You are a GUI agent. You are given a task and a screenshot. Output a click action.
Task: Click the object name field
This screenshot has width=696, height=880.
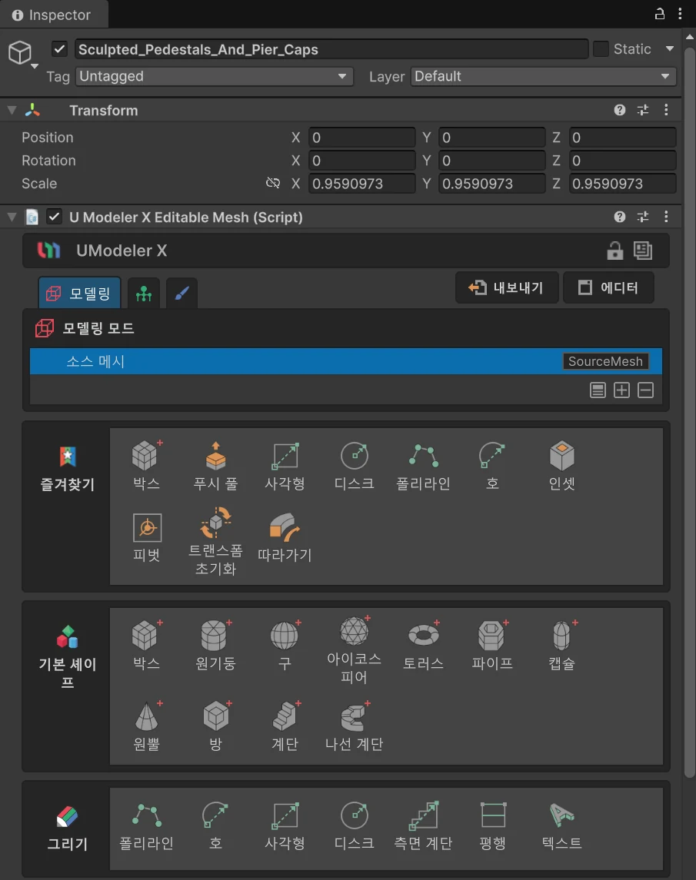point(331,49)
